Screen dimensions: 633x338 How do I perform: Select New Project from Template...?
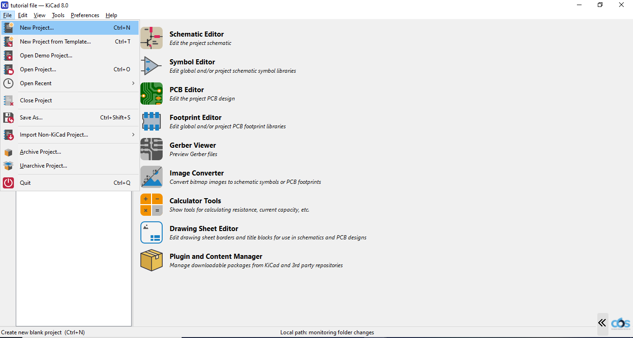click(x=70, y=42)
